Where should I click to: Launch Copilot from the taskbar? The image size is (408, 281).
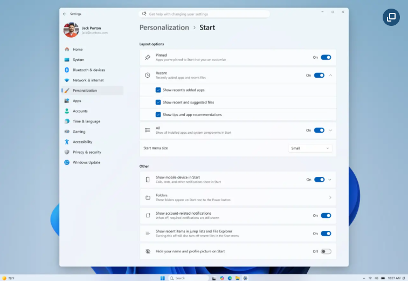(222, 278)
